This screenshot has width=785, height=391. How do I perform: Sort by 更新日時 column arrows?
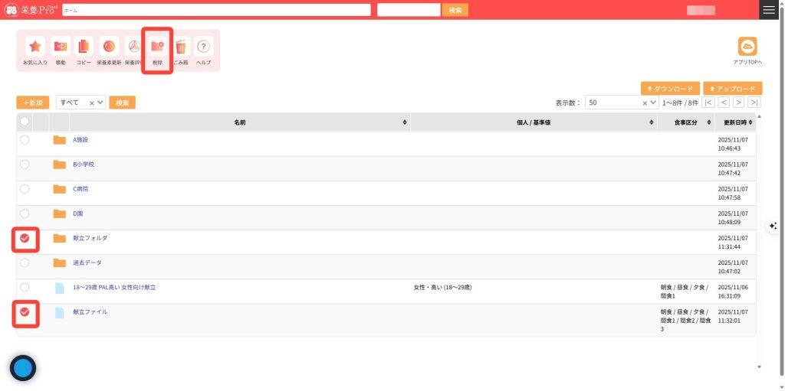coord(751,122)
